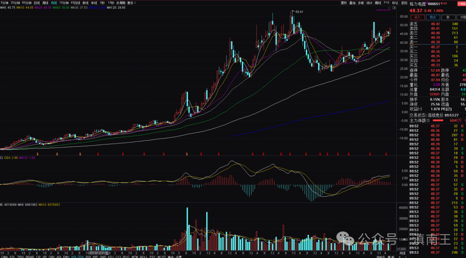Select the ROC indicator tab
The height and width of the screenshot is (258, 466).
click(x=126, y=256)
